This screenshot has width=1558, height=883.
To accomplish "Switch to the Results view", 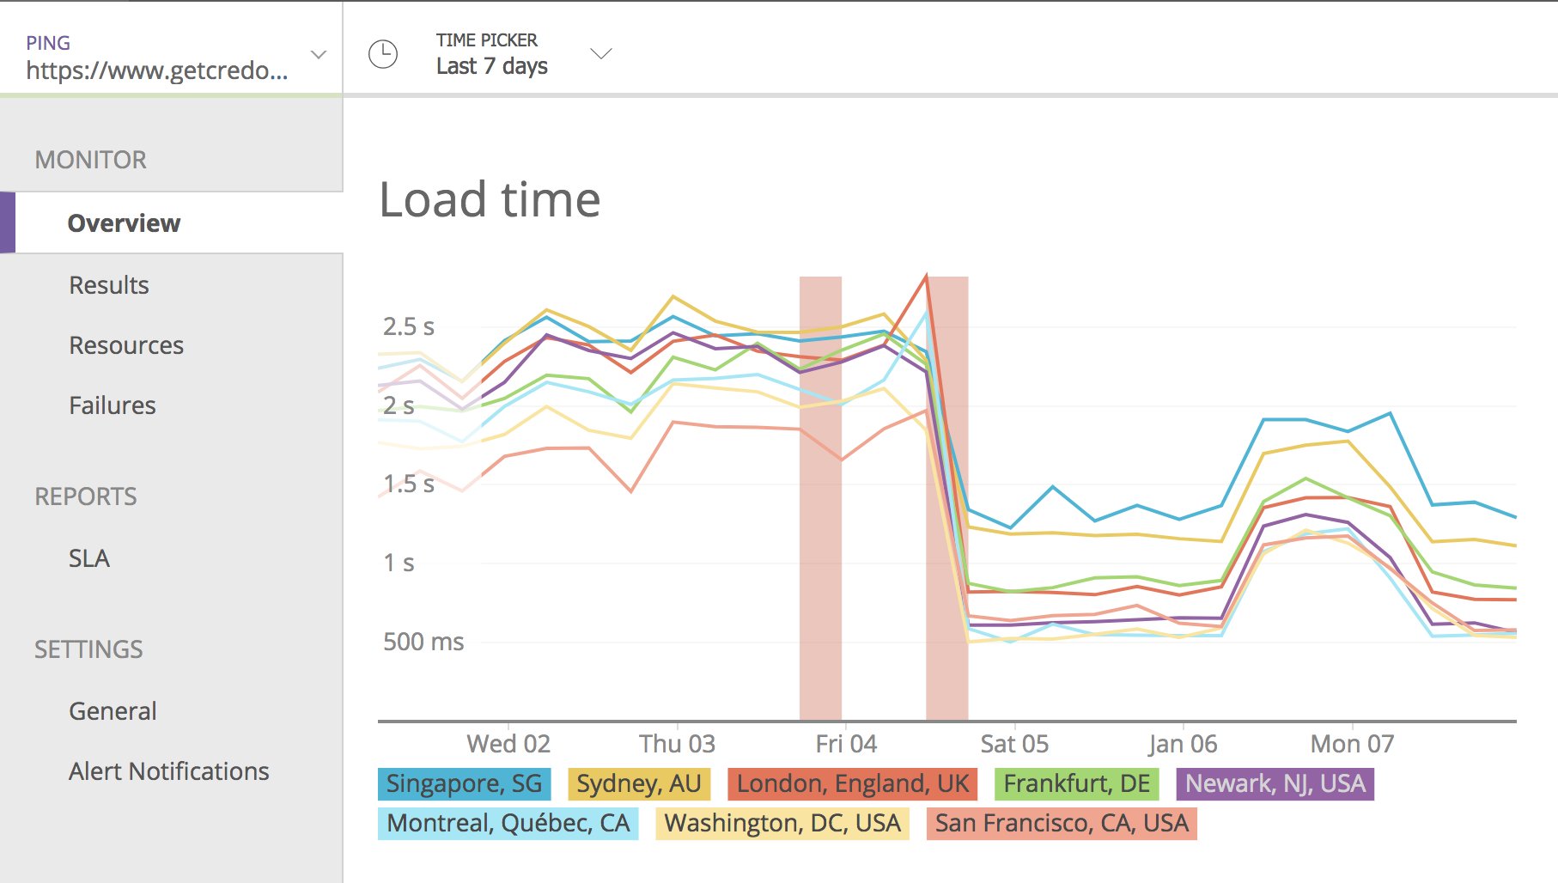I will [x=108, y=284].
